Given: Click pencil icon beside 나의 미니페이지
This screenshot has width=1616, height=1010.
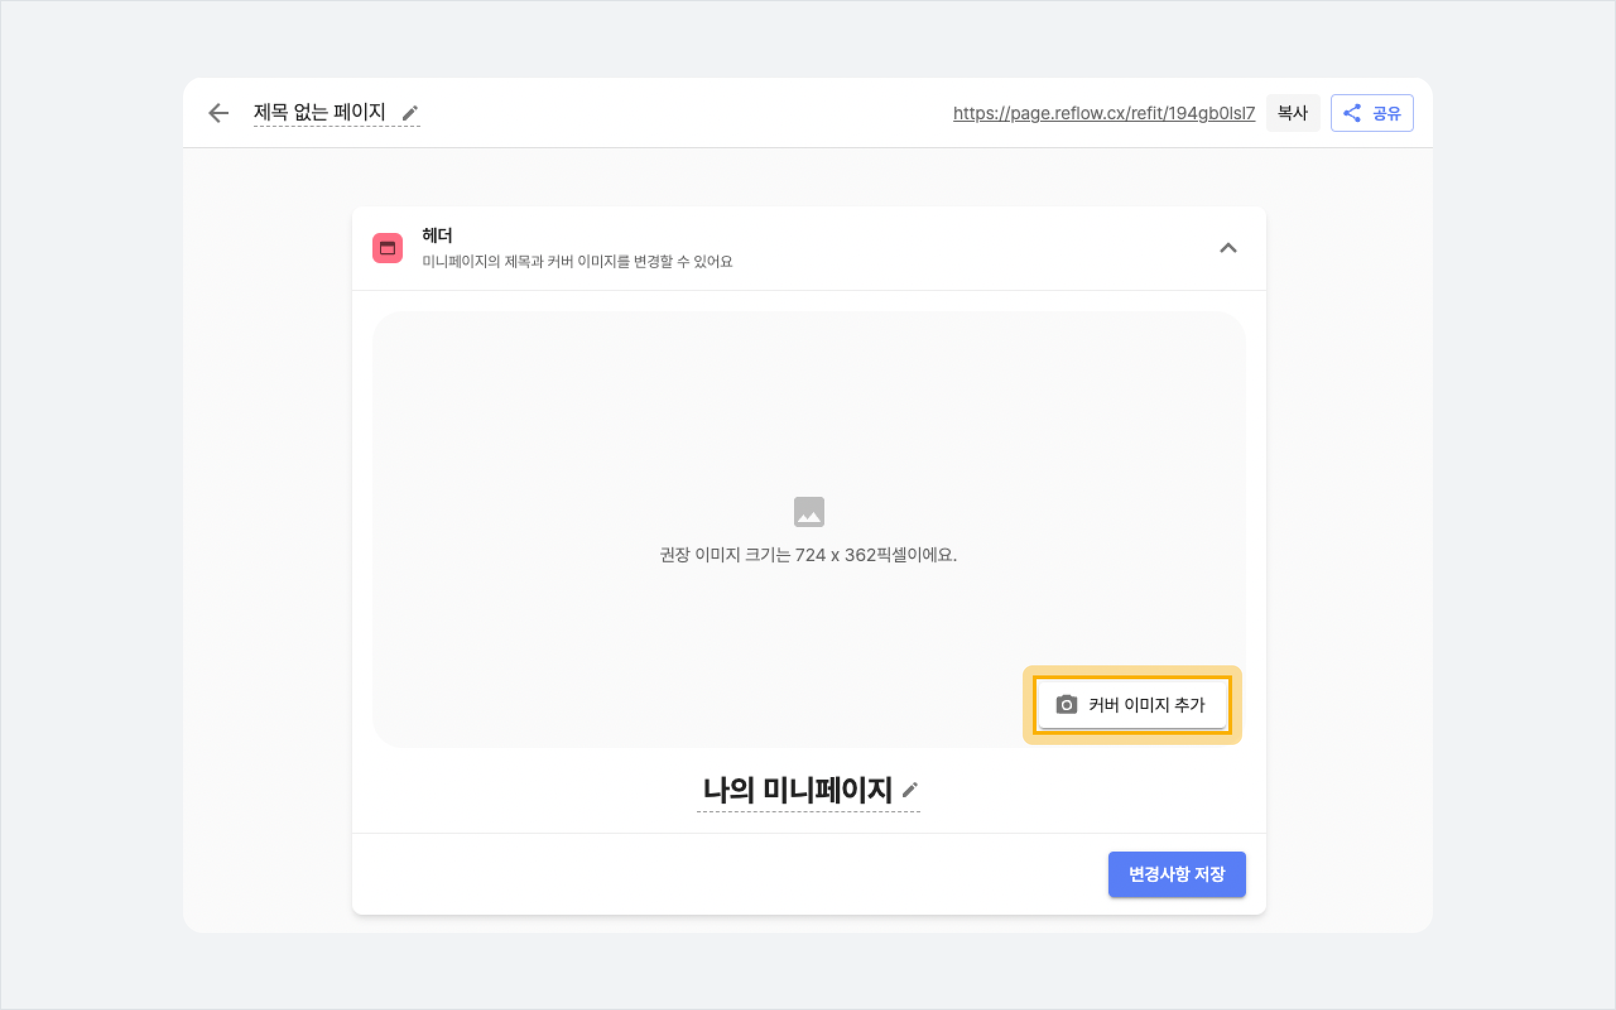Looking at the screenshot, I should coord(910,790).
